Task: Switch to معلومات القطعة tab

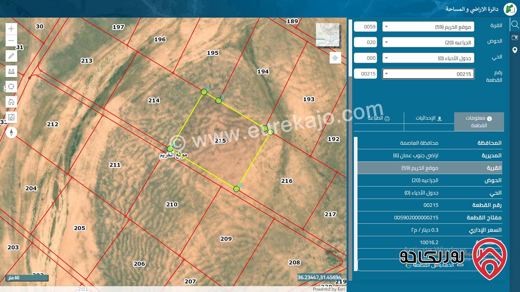Action: (x=479, y=122)
